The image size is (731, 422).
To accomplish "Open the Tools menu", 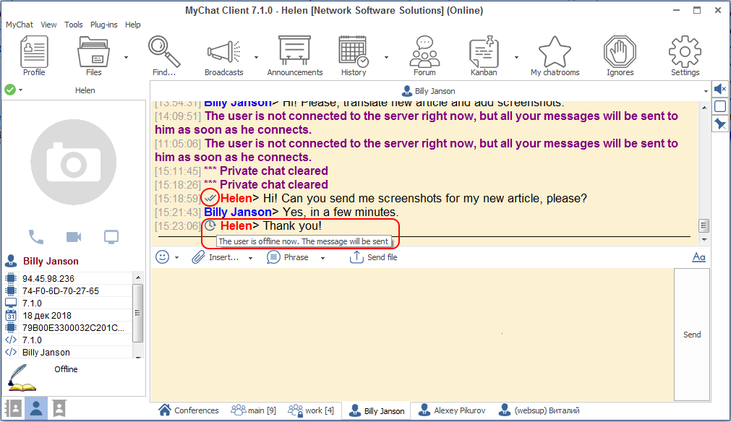I will pyautogui.click(x=73, y=25).
